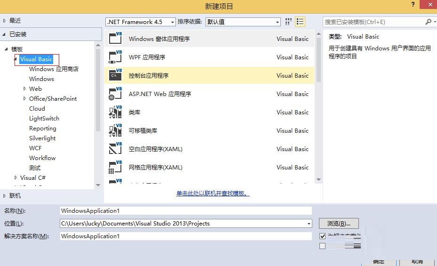The height and width of the screenshot is (266, 437).
Task: Expand the 联机 section
Action: pos(4,196)
